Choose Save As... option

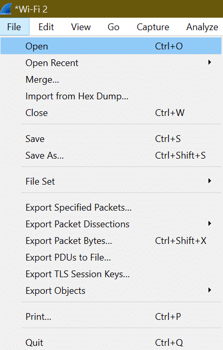(x=111, y=155)
